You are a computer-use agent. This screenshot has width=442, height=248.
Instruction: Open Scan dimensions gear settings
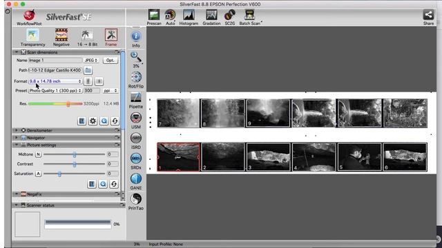(x=93, y=121)
